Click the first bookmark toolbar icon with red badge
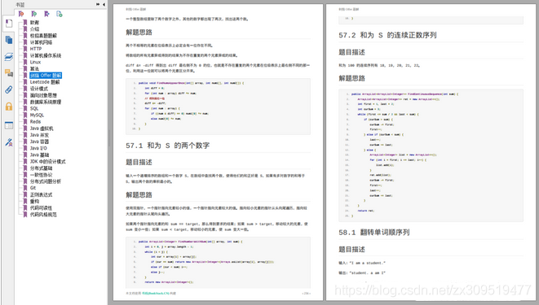Image resolution: width=539 pixels, height=305 pixels. [x=21, y=14]
